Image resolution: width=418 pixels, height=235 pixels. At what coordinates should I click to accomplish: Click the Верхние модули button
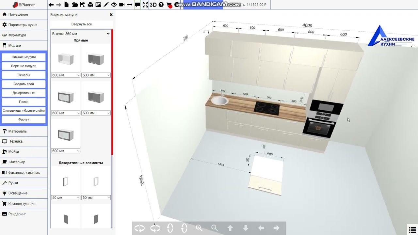[x=24, y=66]
